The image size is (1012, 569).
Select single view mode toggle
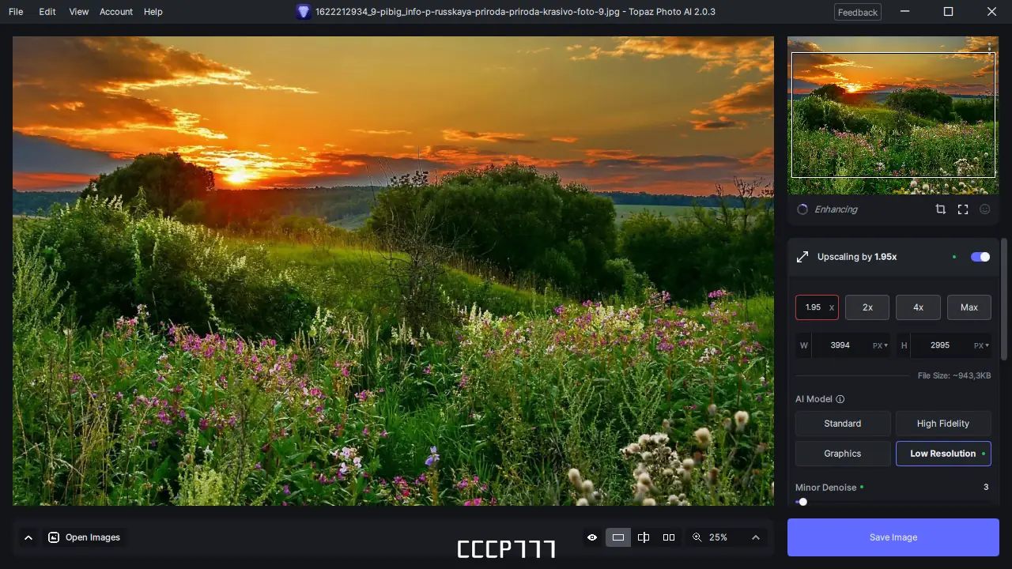(x=617, y=537)
